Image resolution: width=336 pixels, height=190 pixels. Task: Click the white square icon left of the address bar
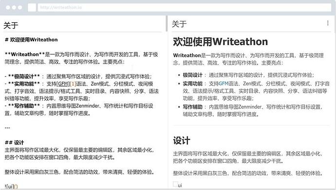click(32, 7)
